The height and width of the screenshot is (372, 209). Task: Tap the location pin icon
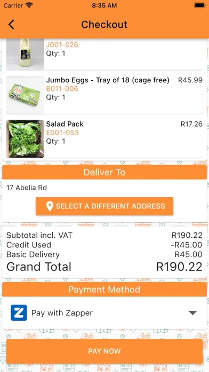tap(50, 206)
